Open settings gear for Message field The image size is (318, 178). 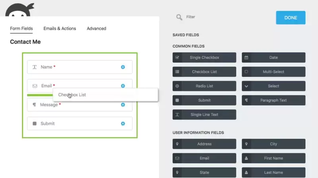coord(123,105)
